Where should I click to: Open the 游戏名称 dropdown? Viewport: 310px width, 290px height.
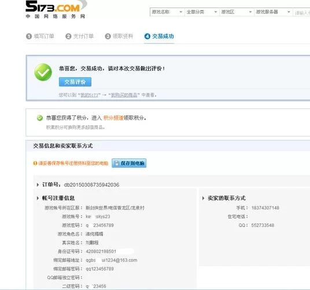pos(167,12)
